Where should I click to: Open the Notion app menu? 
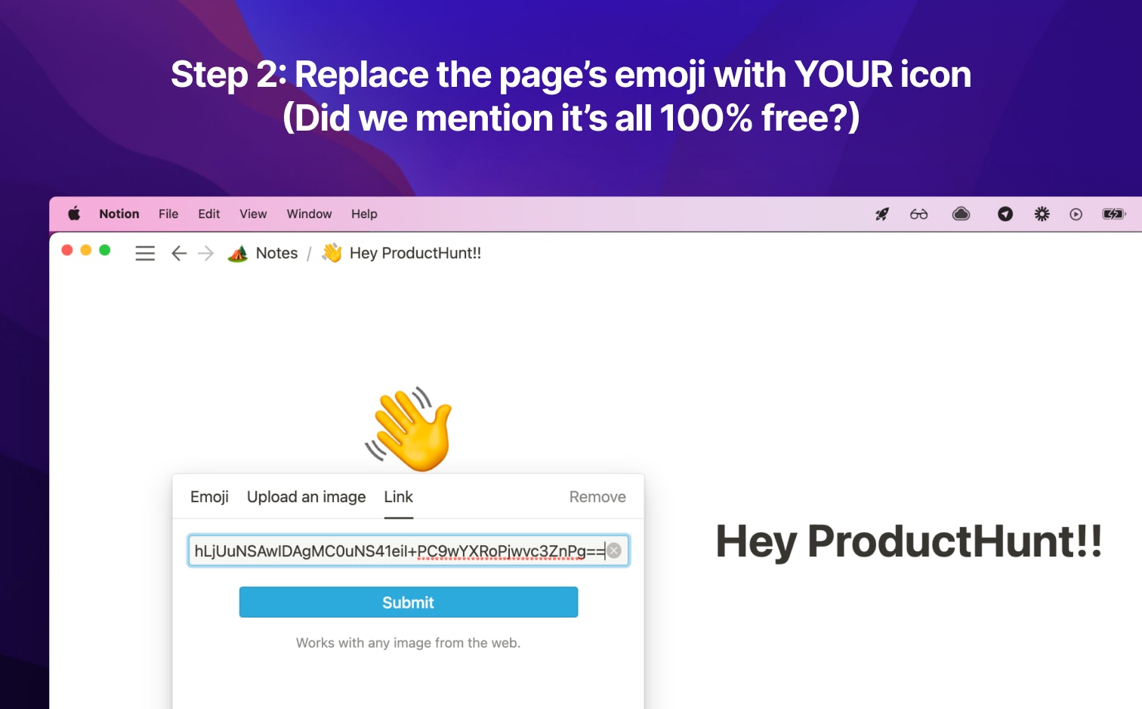point(119,214)
